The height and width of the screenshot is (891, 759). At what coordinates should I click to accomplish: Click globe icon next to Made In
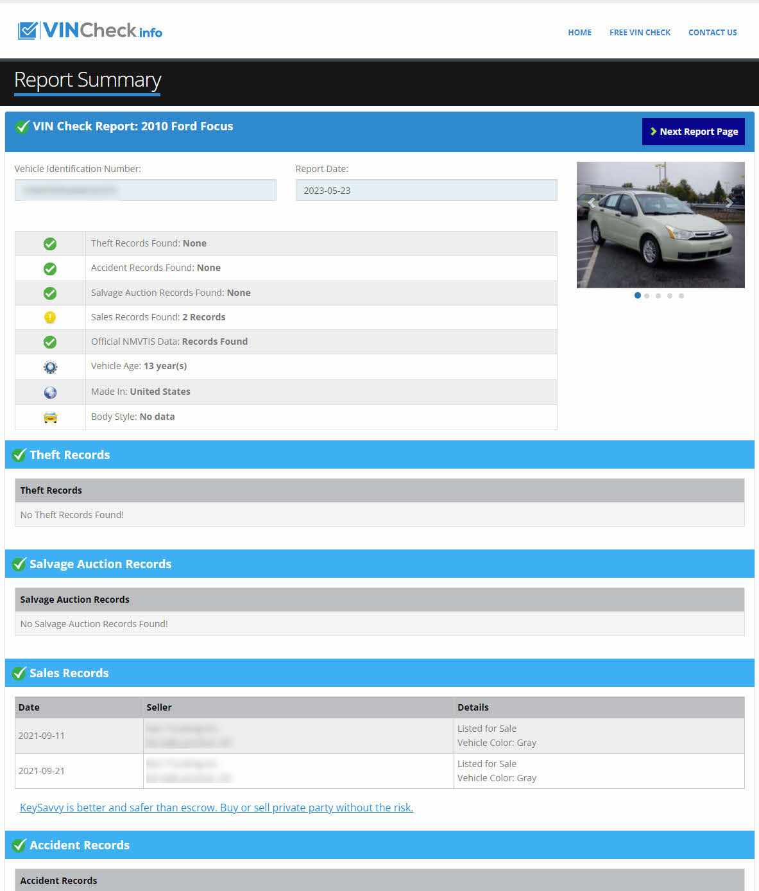coord(50,392)
